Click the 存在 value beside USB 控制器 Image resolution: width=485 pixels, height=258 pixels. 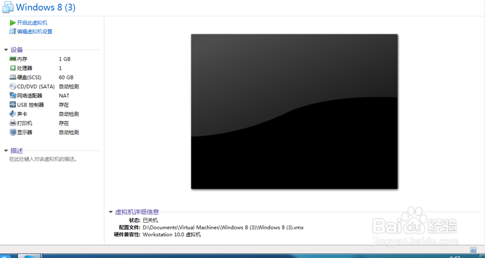(64, 105)
